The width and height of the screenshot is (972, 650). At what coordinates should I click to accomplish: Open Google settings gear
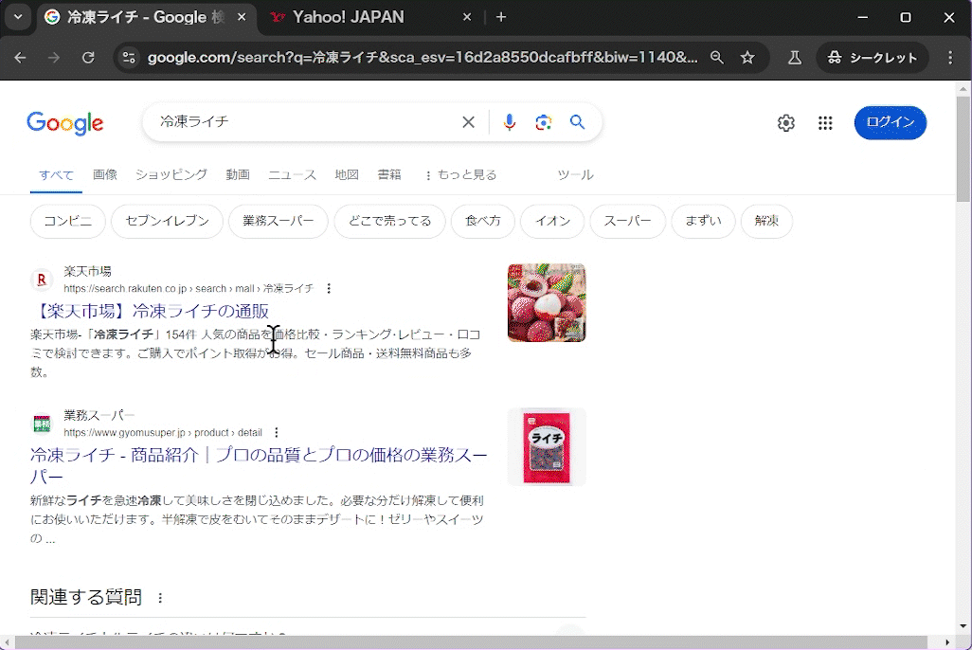pyautogui.click(x=786, y=123)
